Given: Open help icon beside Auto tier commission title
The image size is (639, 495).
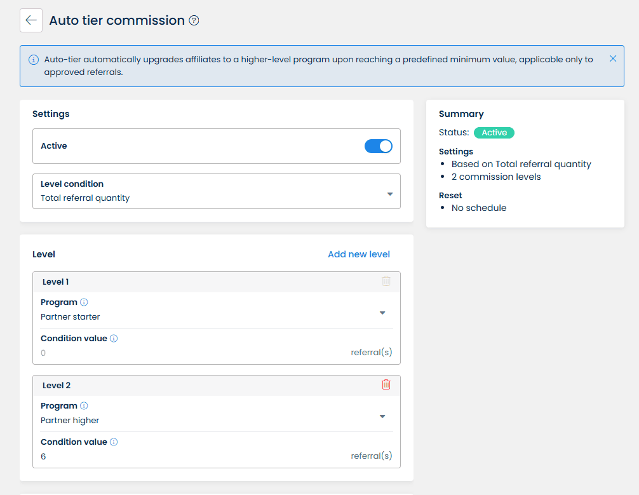Looking at the screenshot, I should 194,20.
